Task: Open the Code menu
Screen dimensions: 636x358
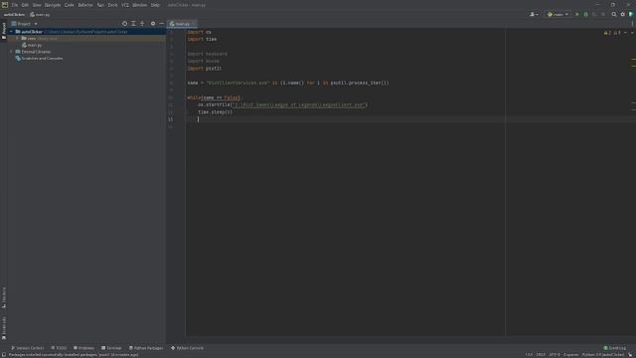Action: pos(70,5)
